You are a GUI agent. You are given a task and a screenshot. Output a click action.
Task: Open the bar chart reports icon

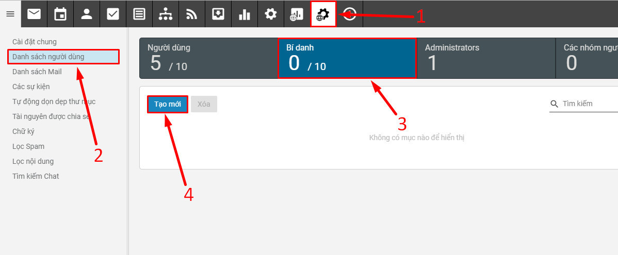tap(245, 14)
